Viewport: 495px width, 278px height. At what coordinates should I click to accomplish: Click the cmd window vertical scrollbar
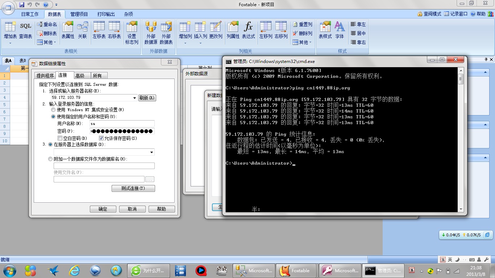(461, 145)
